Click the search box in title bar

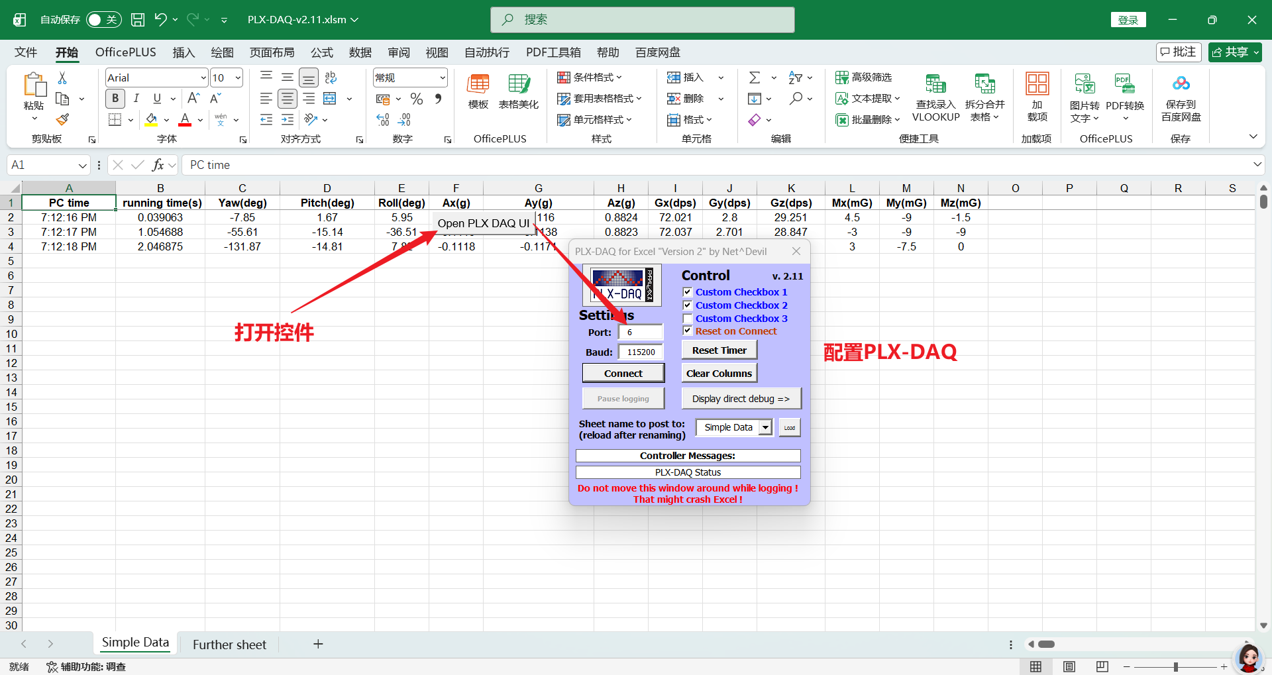[x=643, y=20]
